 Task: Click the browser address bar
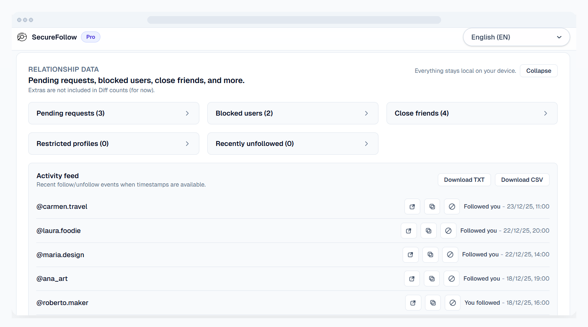(x=294, y=20)
